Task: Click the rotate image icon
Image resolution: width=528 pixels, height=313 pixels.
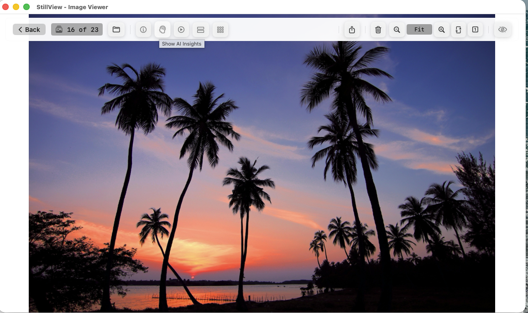Action: click(459, 30)
